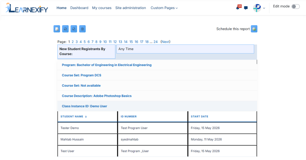Open the messages chat bubble icon
Viewport: 306px width, 160px height.
pos(246,8)
